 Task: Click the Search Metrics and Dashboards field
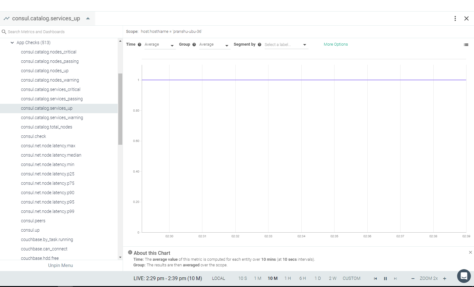(61, 32)
